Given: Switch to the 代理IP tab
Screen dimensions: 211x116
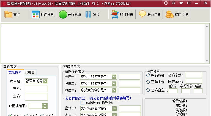Looking at the screenshot, I should coord(30,73).
